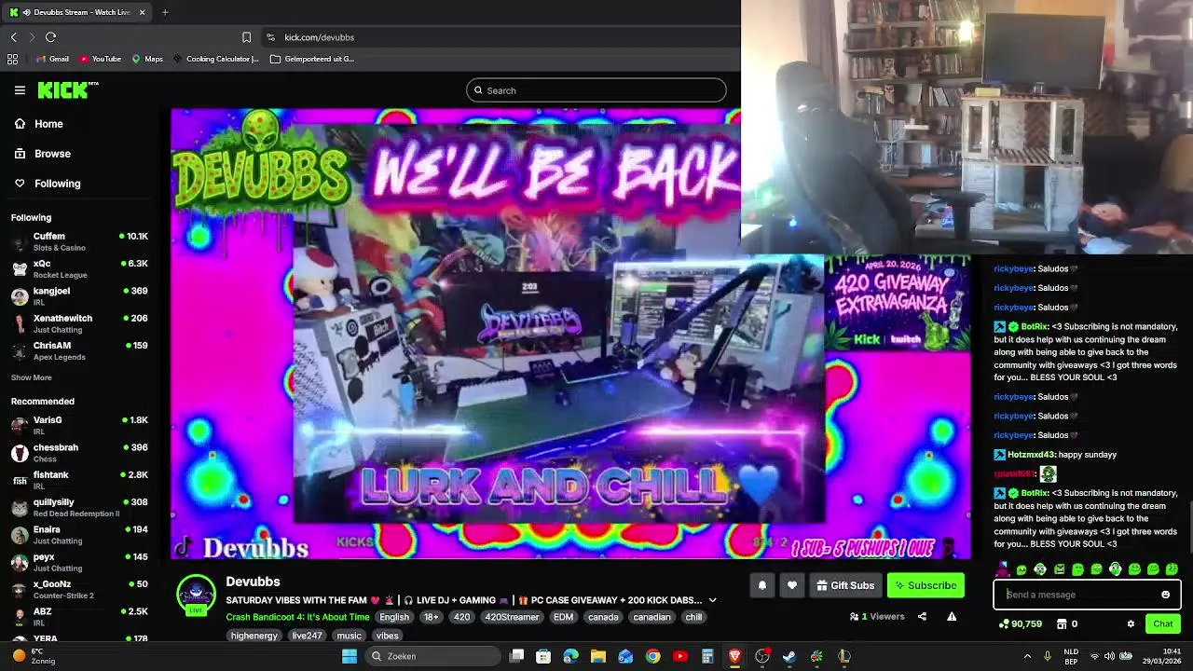This screenshot has height=671, width=1193.
Task: Open OBS Studio from taskbar
Action: pyautogui.click(x=762, y=656)
